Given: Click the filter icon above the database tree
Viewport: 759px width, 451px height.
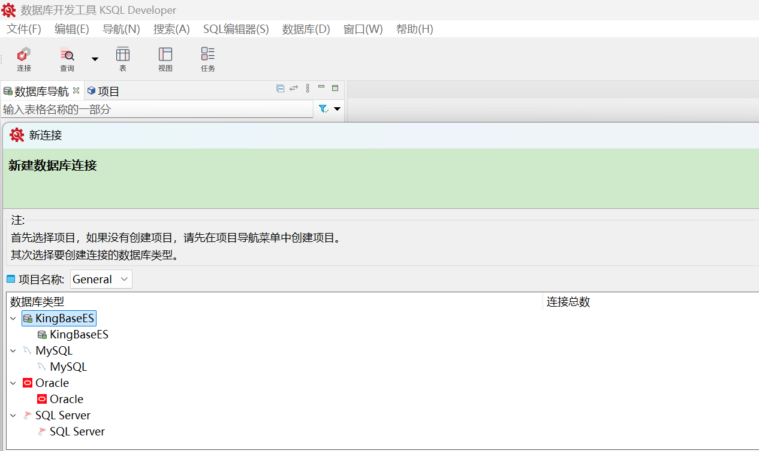Looking at the screenshot, I should [x=323, y=108].
